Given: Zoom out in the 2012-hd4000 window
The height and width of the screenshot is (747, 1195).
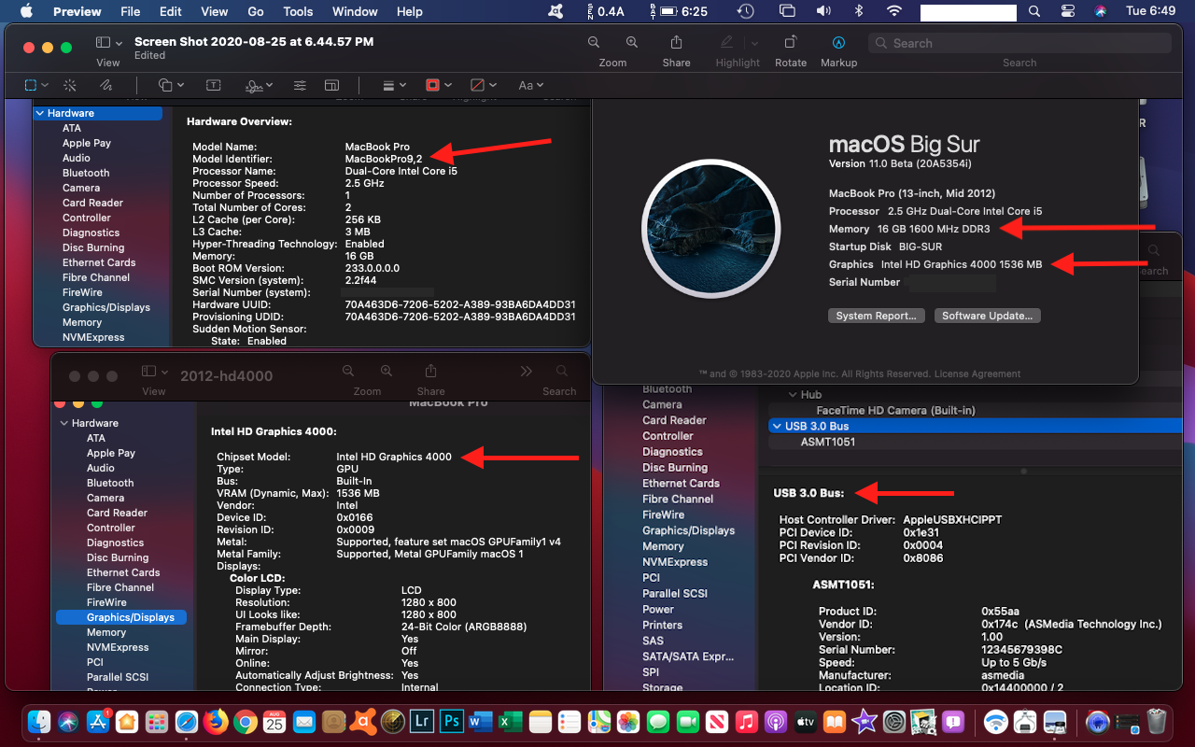Looking at the screenshot, I should 348,371.
